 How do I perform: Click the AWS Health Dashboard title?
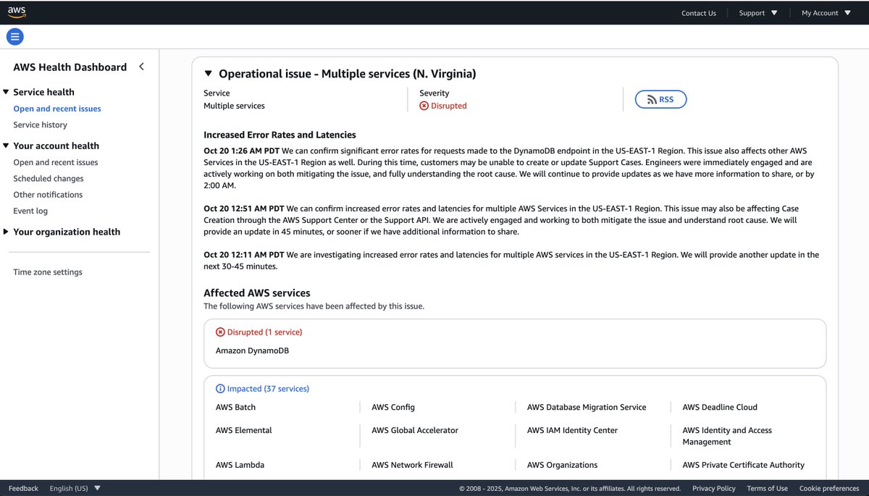(x=70, y=67)
